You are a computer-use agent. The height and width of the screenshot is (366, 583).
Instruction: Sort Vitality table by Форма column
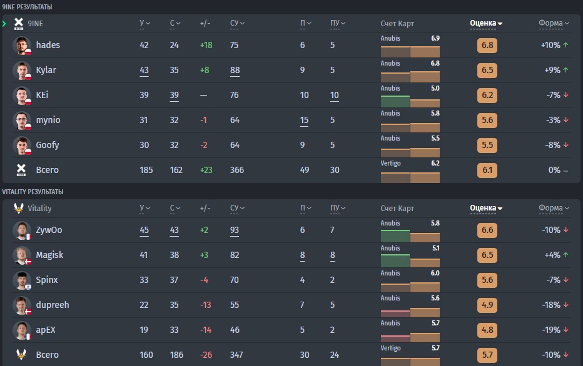pos(554,208)
